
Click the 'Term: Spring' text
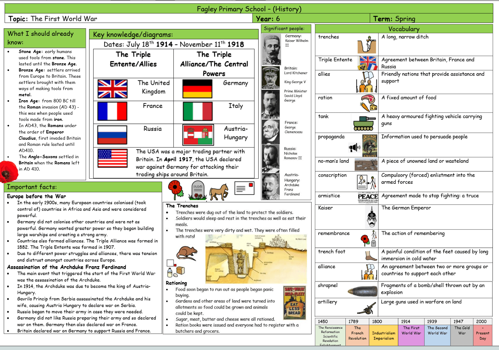pos(394,19)
